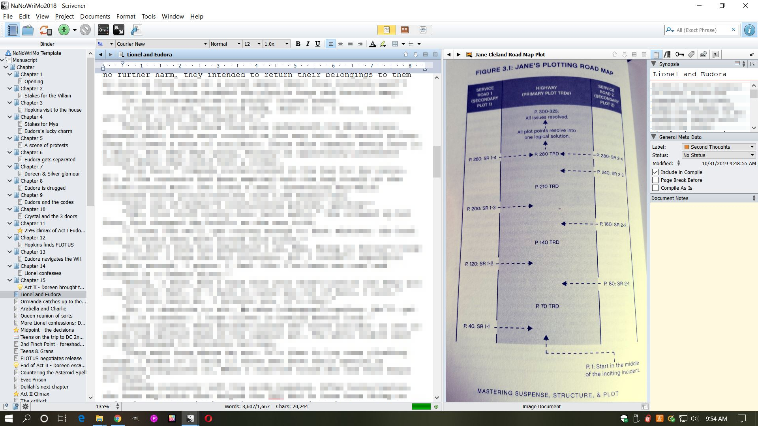Screen dimensions: 758x426
Task: Open Keywords panel from the toolbar key icon
Action: pos(103,30)
